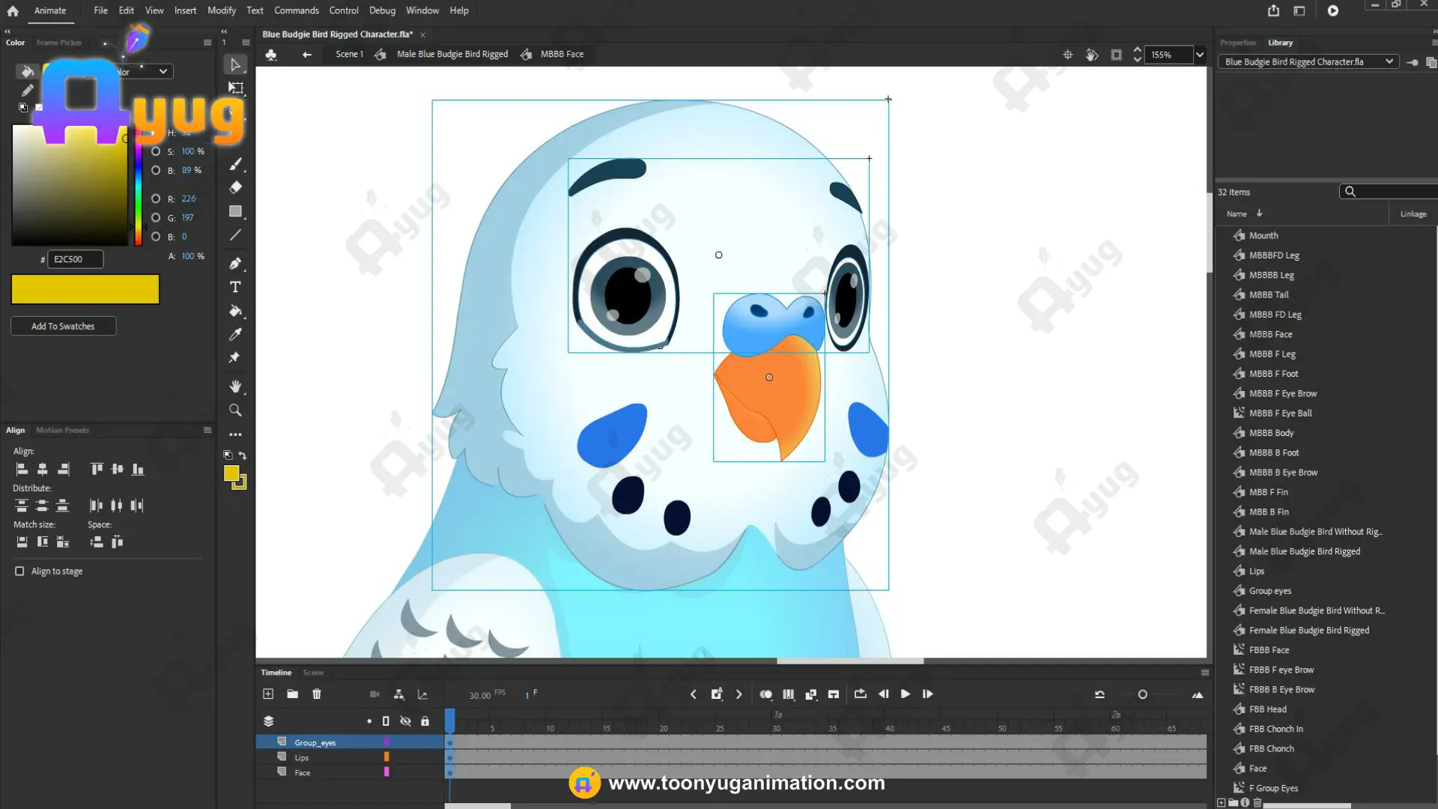Click the Delete layer trash icon
This screenshot has width=1438, height=809.
317,694
